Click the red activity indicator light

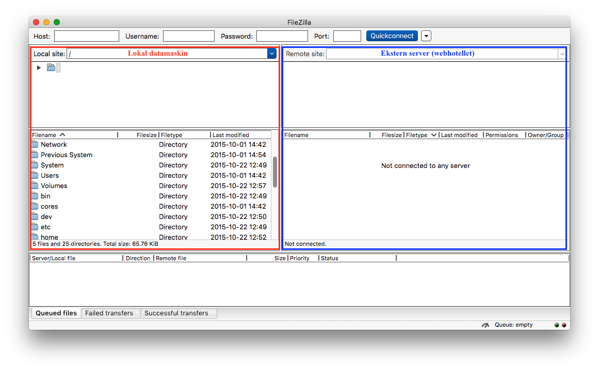[x=564, y=325]
